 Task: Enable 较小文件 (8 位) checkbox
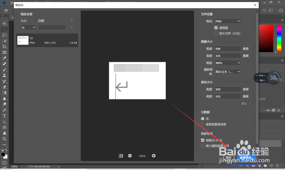point(216,33)
